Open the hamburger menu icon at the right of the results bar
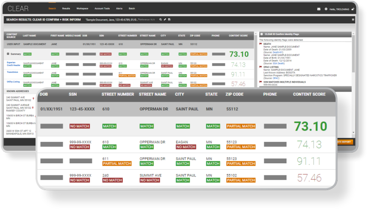The height and width of the screenshot is (210, 373). tap(354, 19)
